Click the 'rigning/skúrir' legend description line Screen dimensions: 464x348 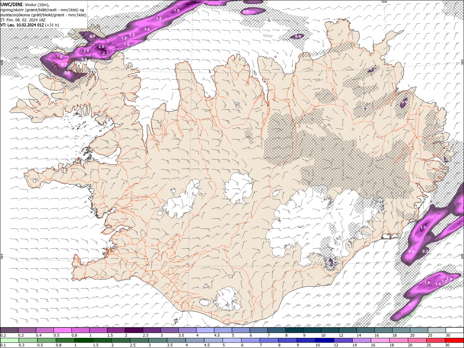click(43, 10)
